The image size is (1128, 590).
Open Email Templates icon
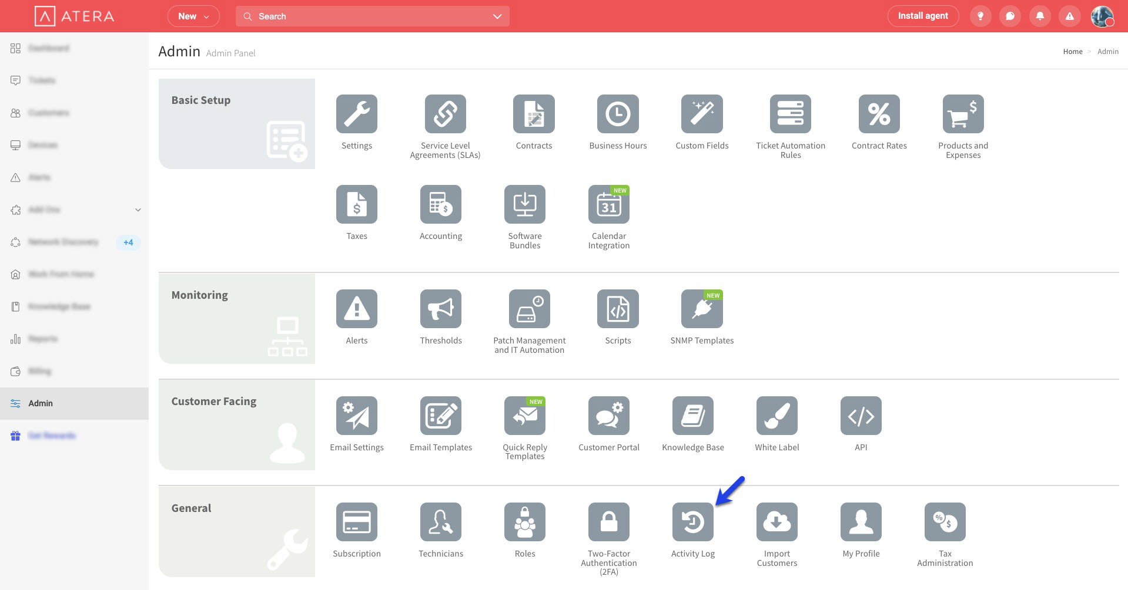click(x=441, y=416)
